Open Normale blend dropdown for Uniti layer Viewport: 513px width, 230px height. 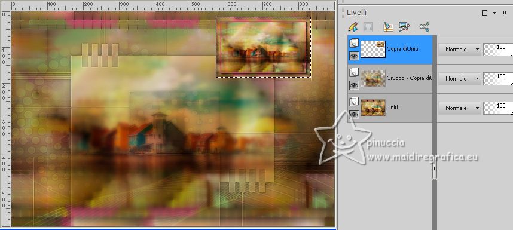pyautogui.click(x=459, y=108)
